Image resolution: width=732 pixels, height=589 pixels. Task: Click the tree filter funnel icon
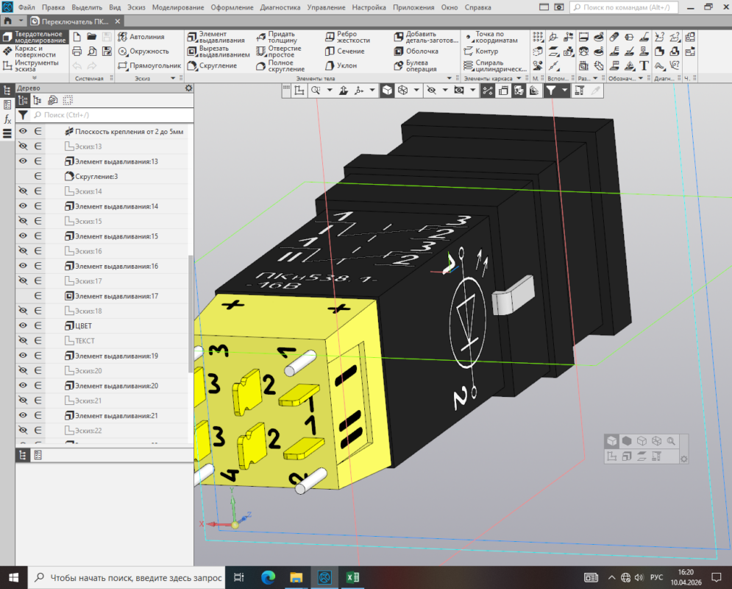pyautogui.click(x=23, y=115)
